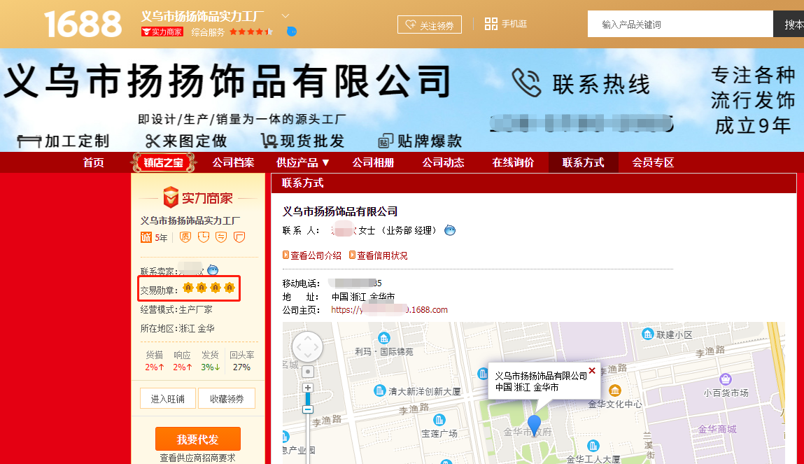Click the Wangwang icon beside the contact person
This screenshot has height=464, width=804.
click(x=450, y=230)
